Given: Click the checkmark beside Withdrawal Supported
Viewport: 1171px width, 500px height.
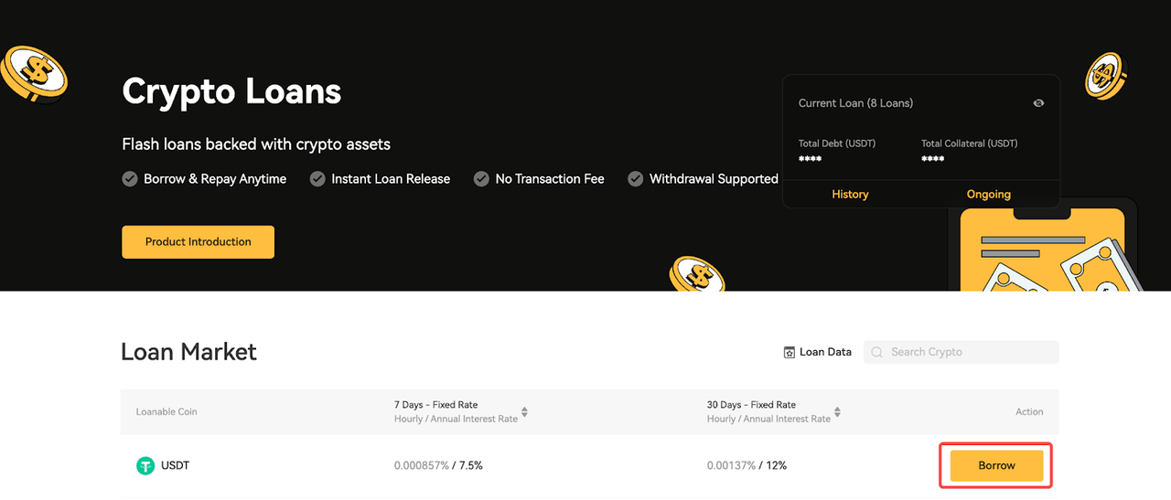Looking at the screenshot, I should coord(636,179).
